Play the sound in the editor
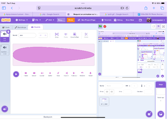This screenshot has width=168, height=126. coord(16,74)
